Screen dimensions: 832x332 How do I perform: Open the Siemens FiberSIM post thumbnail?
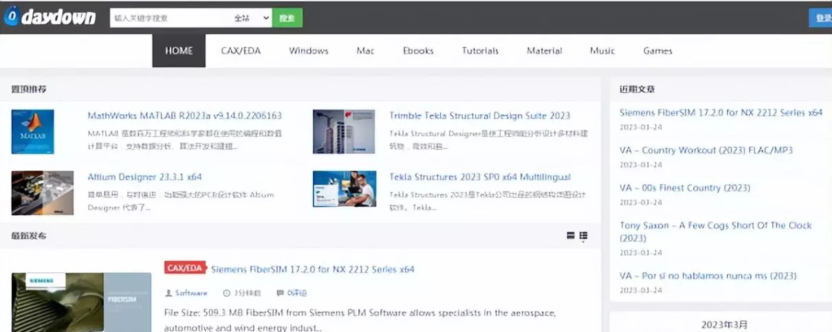coord(81,302)
